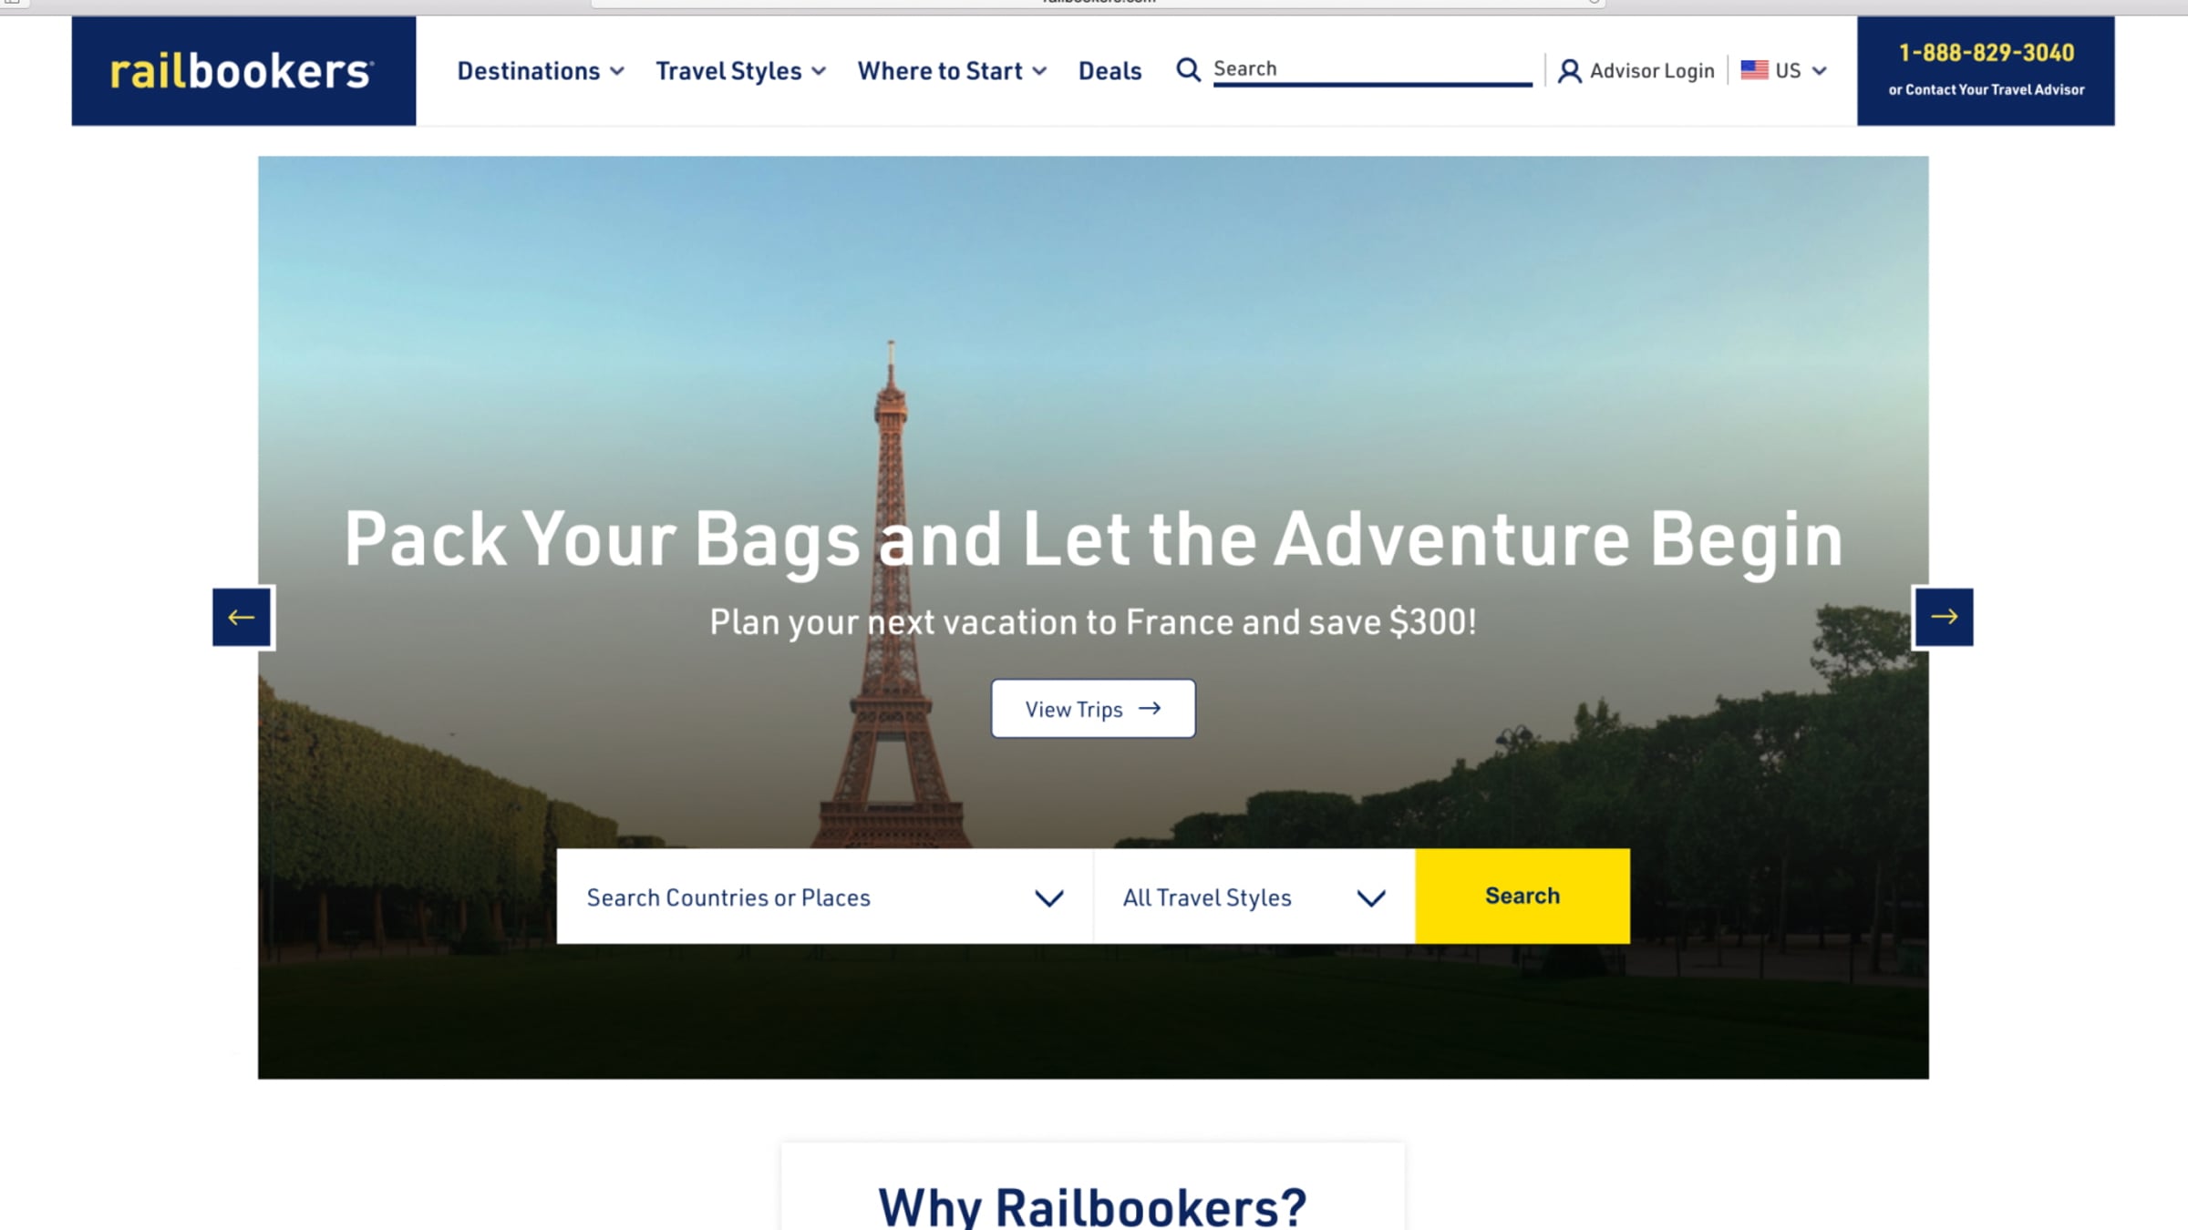Advance carousel with right arrow button
2188x1230 pixels.
pos(1944,617)
